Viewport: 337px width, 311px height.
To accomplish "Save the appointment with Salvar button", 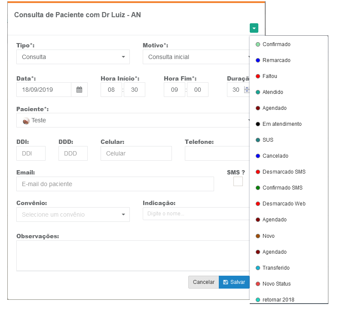I will tap(234, 282).
